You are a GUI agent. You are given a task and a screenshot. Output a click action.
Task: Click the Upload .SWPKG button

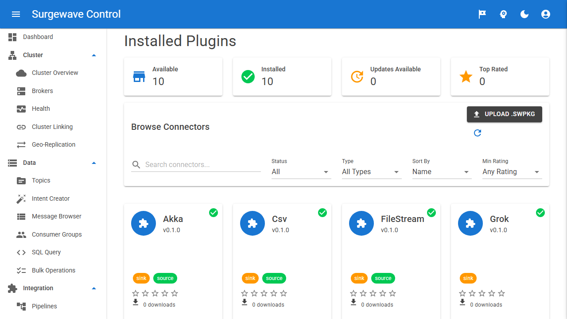tap(505, 114)
